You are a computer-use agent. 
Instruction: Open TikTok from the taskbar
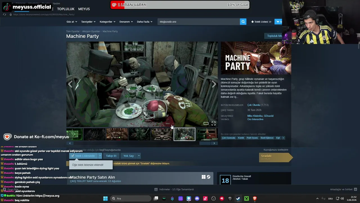click(205, 198)
